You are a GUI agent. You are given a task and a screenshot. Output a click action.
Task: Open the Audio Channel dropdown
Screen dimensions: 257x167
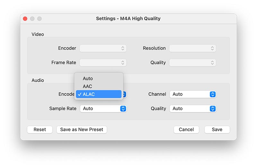(x=193, y=94)
